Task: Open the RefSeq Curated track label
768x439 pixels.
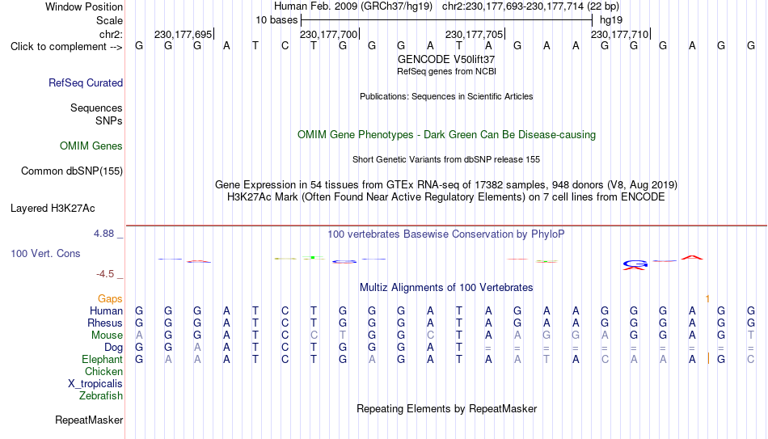Action: 86,82
